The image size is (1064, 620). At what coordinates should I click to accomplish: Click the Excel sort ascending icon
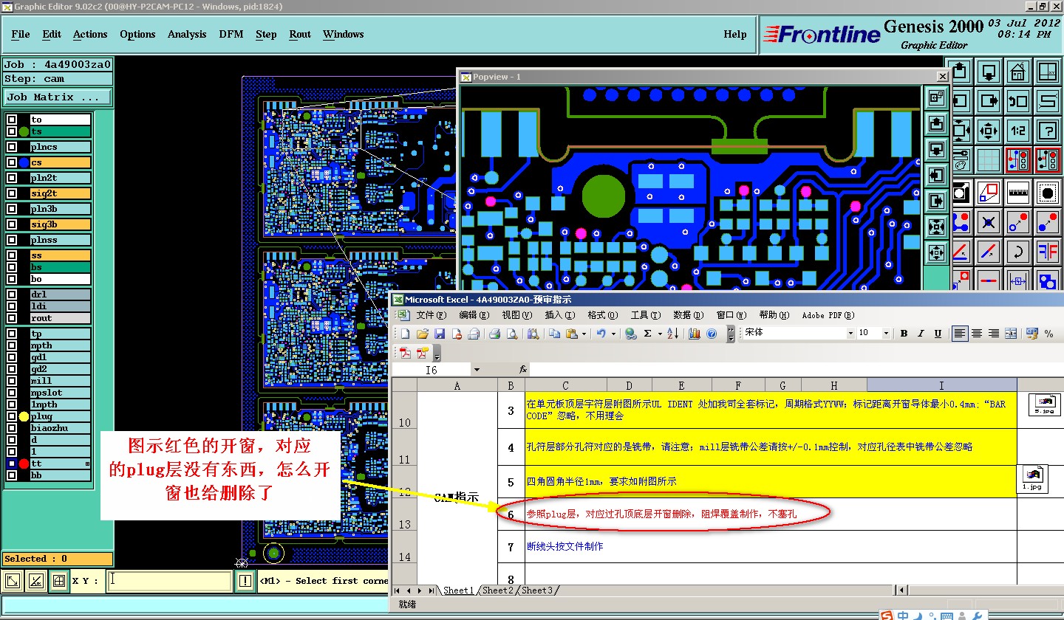673,334
